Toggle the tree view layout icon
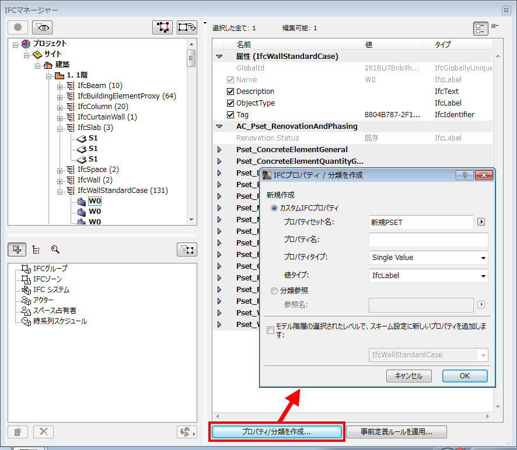This screenshot has height=450, width=517. (x=481, y=29)
